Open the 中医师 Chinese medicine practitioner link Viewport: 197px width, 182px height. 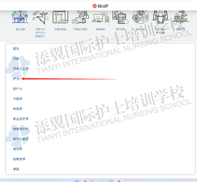click(17, 99)
